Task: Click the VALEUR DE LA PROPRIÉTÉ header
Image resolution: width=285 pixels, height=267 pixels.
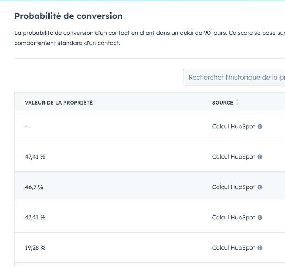Action: pos(59,102)
